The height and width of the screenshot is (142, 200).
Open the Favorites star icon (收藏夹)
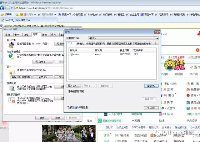pyautogui.click(x=2, y=14)
